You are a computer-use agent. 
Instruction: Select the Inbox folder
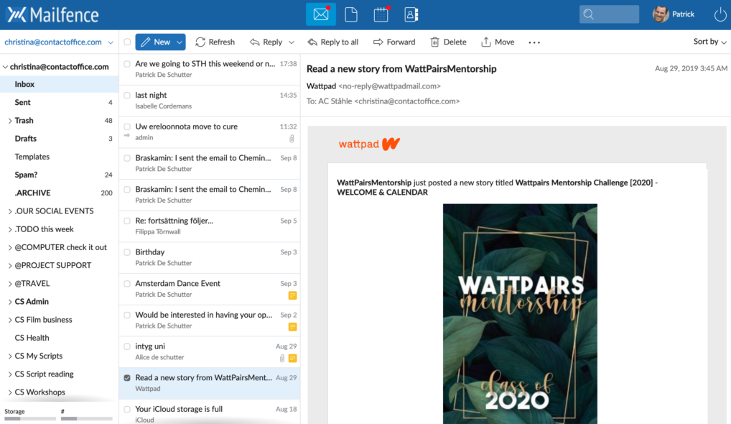coord(59,84)
